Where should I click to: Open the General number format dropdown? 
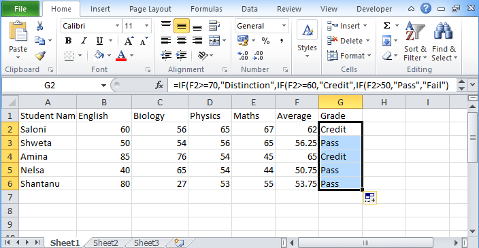click(284, 26)
